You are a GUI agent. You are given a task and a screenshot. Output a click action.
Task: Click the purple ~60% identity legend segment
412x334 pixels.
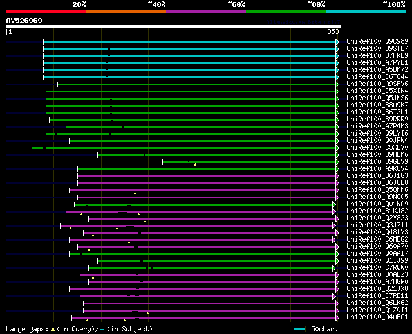click(206, 12)
